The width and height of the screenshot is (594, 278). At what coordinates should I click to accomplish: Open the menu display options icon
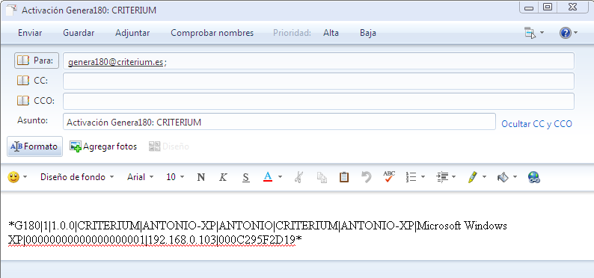530,33
